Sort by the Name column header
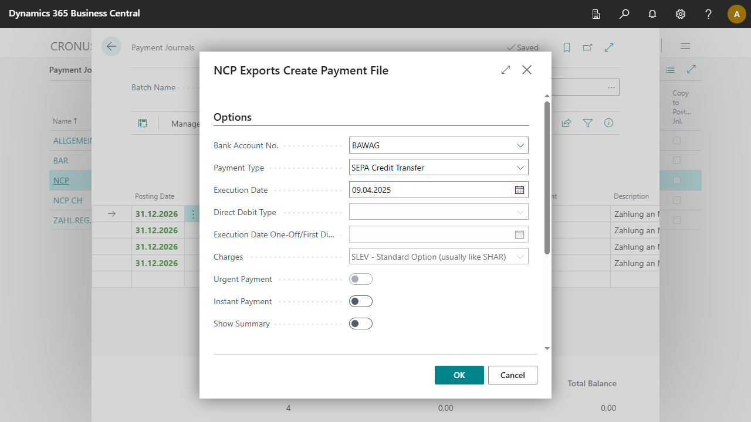This screenshot has height=422, width=751. click(65, 121)
